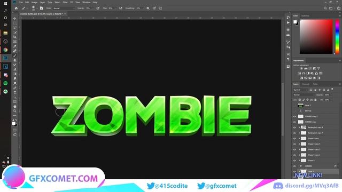
Task: Change the screen mode
Action: (14, 135)
